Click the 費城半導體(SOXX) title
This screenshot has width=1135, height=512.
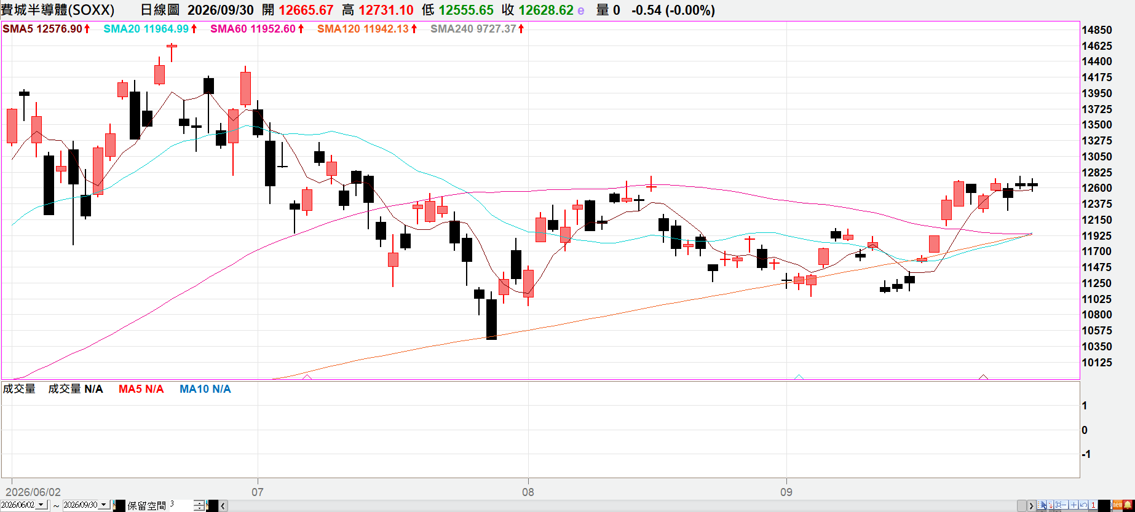click(58, 10)
